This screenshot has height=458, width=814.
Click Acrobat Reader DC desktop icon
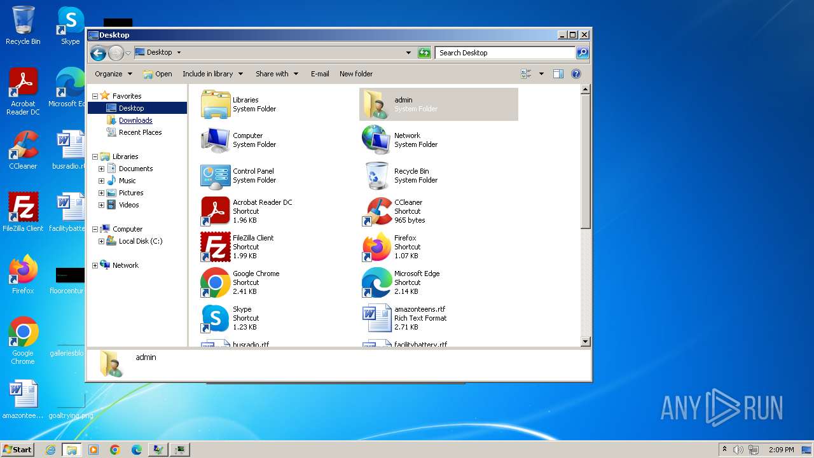(23, 82)
